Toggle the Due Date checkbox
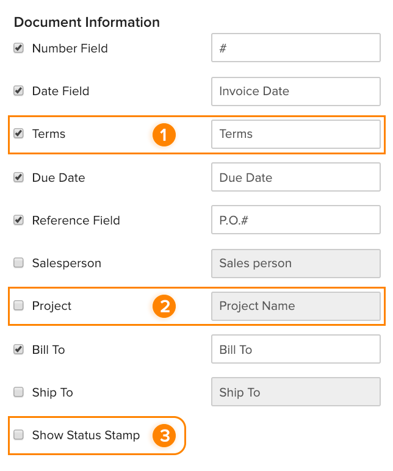 (19, 178)
